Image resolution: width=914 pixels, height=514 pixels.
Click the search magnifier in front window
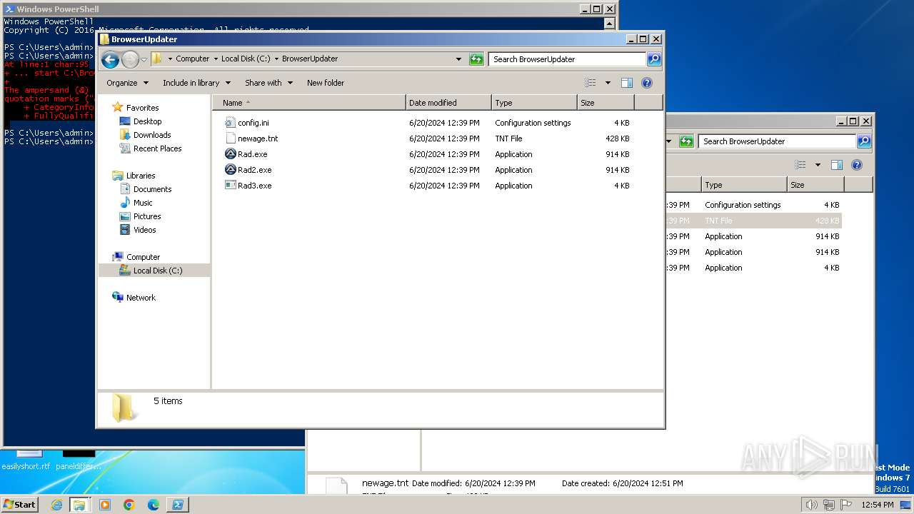point(654,59)
